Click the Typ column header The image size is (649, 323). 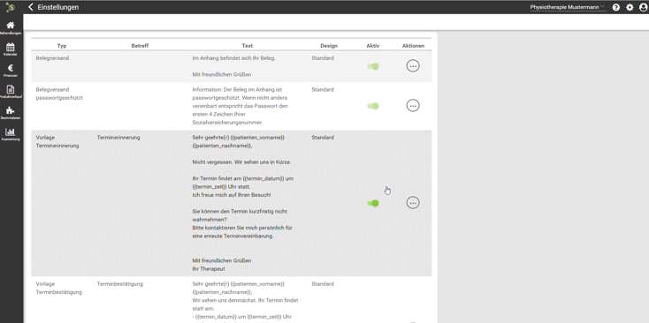pyautogui.click(x=62, y=46)
